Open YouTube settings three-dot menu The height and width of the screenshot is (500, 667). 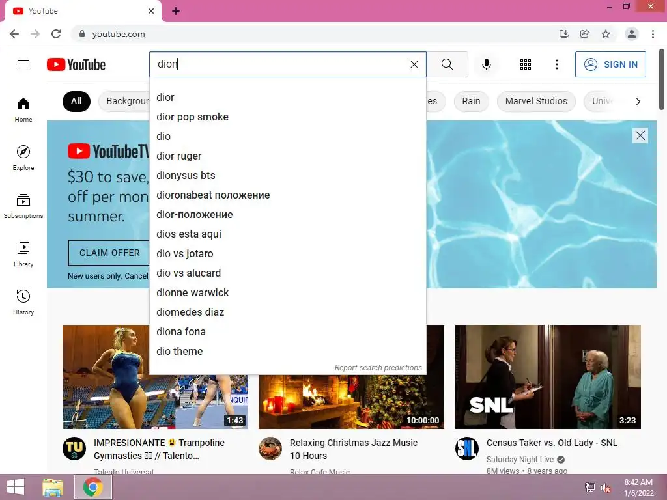point(556,64)
